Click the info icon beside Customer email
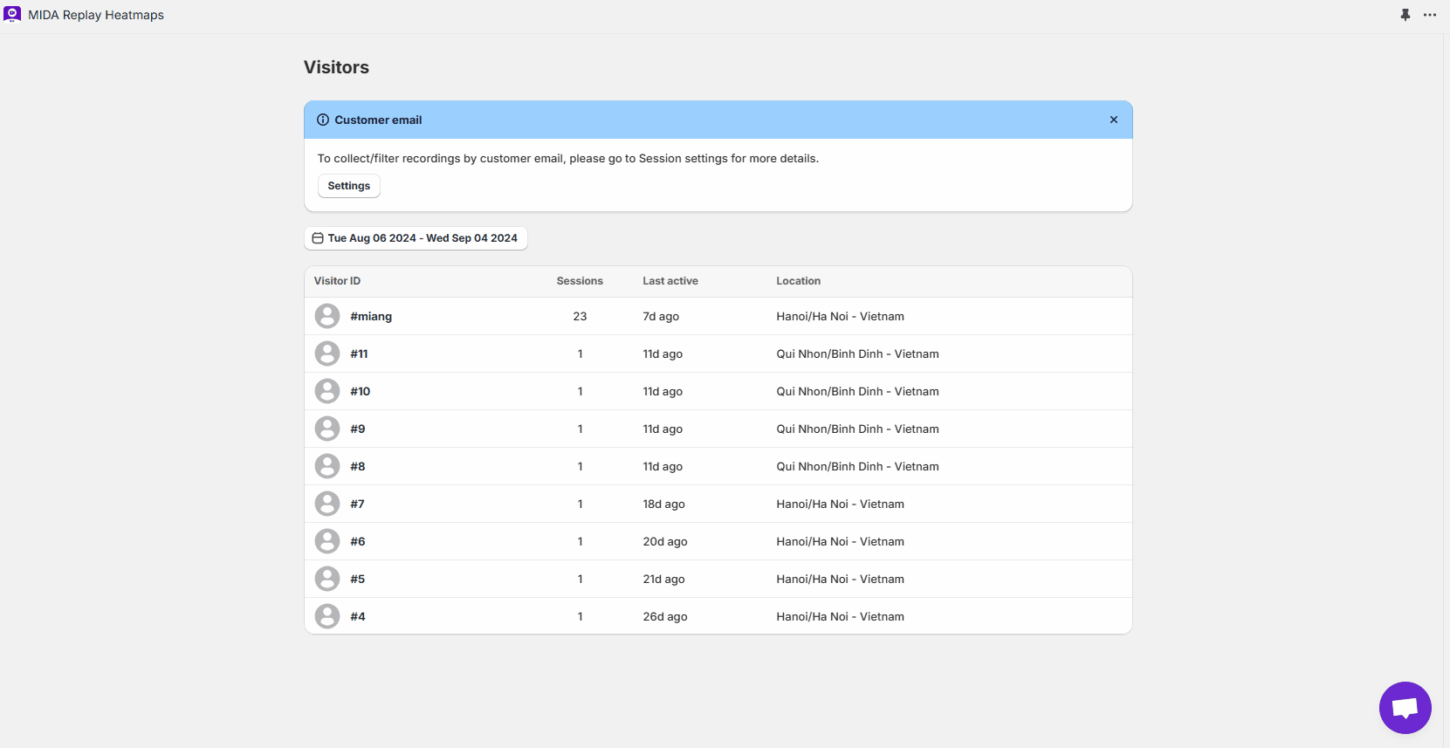 [323, 120]
